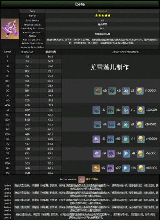The height and width of the screenshot is (220, 160).
Task: Click the Mora coin icon beside x20000
Action: [140, 110]
